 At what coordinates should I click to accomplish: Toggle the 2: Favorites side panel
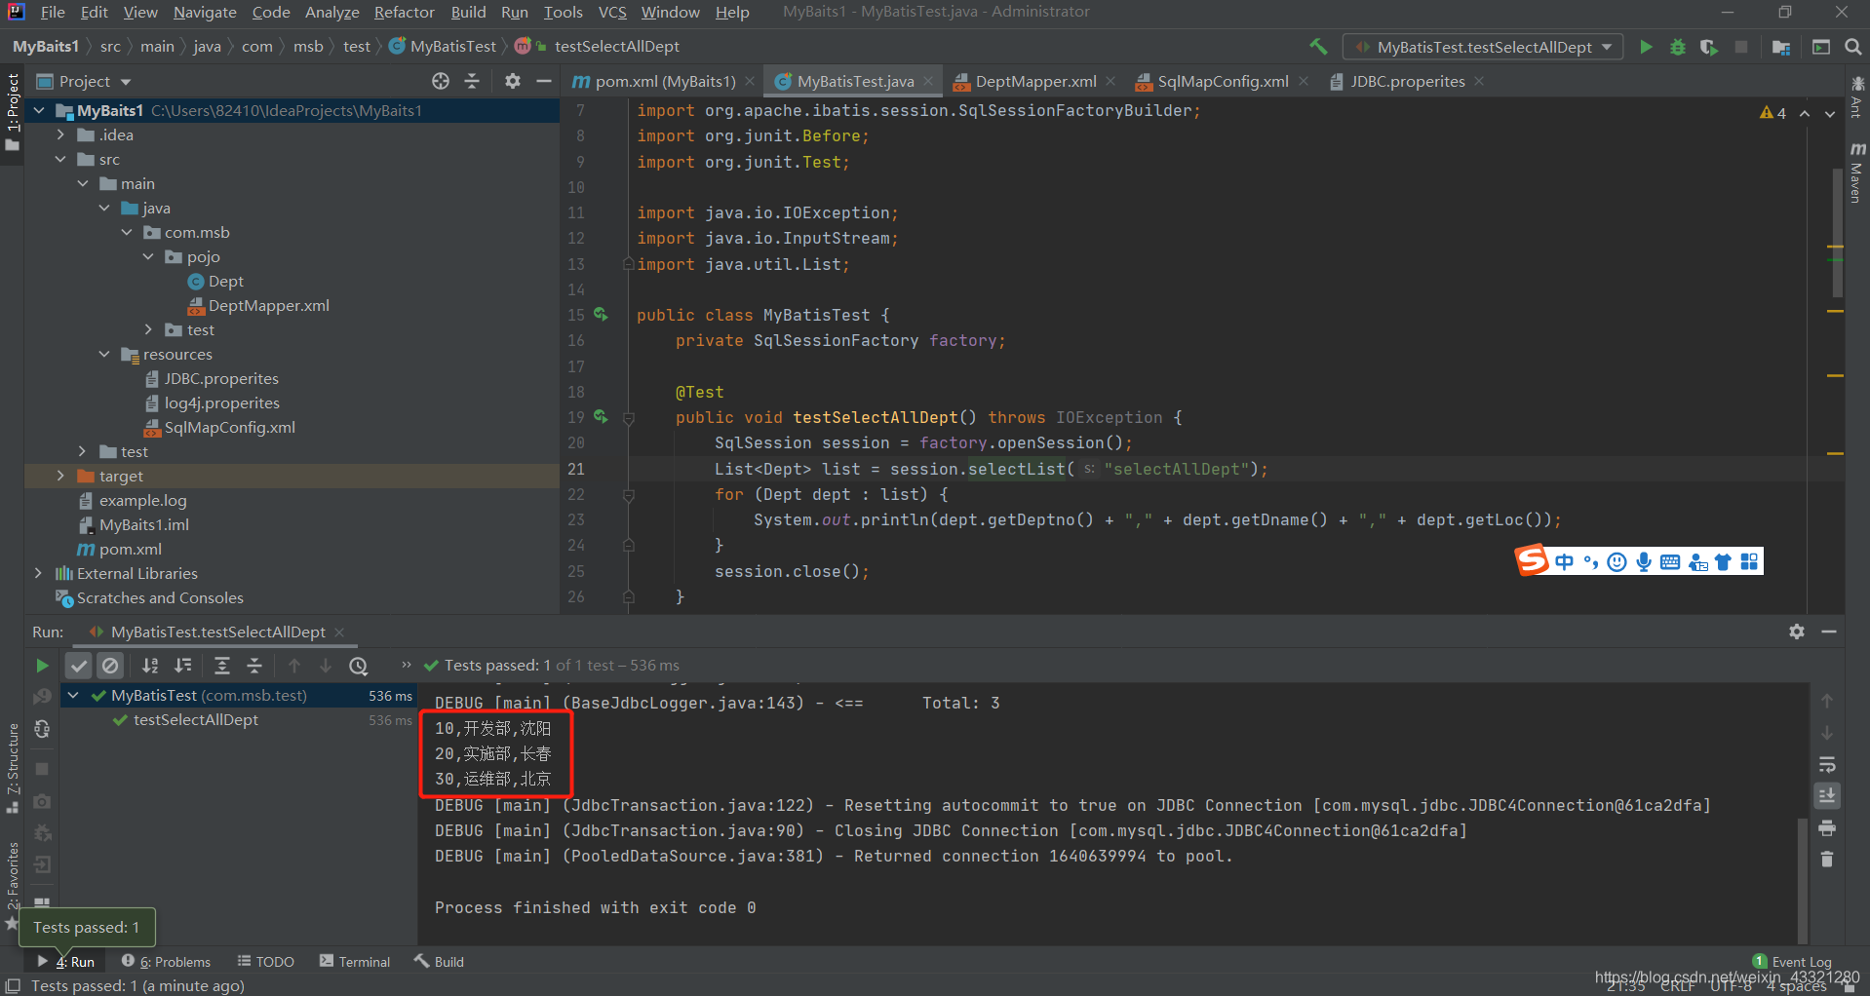pyautogui.click(x=13, y=886)
